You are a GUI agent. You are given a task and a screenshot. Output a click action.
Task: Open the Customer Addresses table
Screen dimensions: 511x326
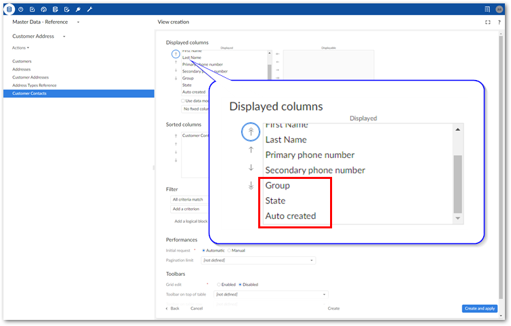tap(30, 77)
